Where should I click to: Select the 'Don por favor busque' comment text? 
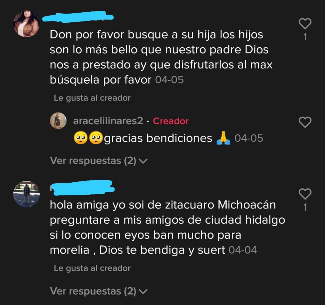click(161, 57)
